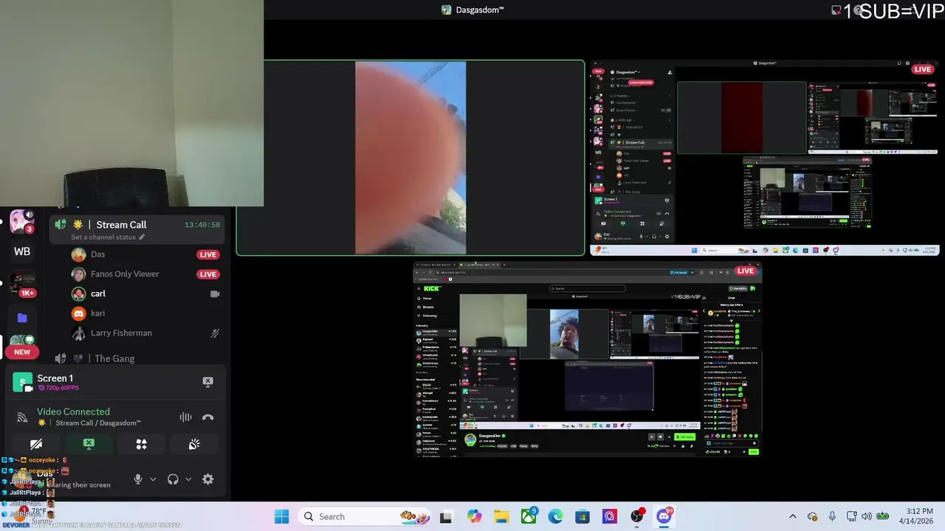Click the tray microphone icon
The height and width of the screenshot is (531, 945).
pyautogui.click(x=832, y=516)
